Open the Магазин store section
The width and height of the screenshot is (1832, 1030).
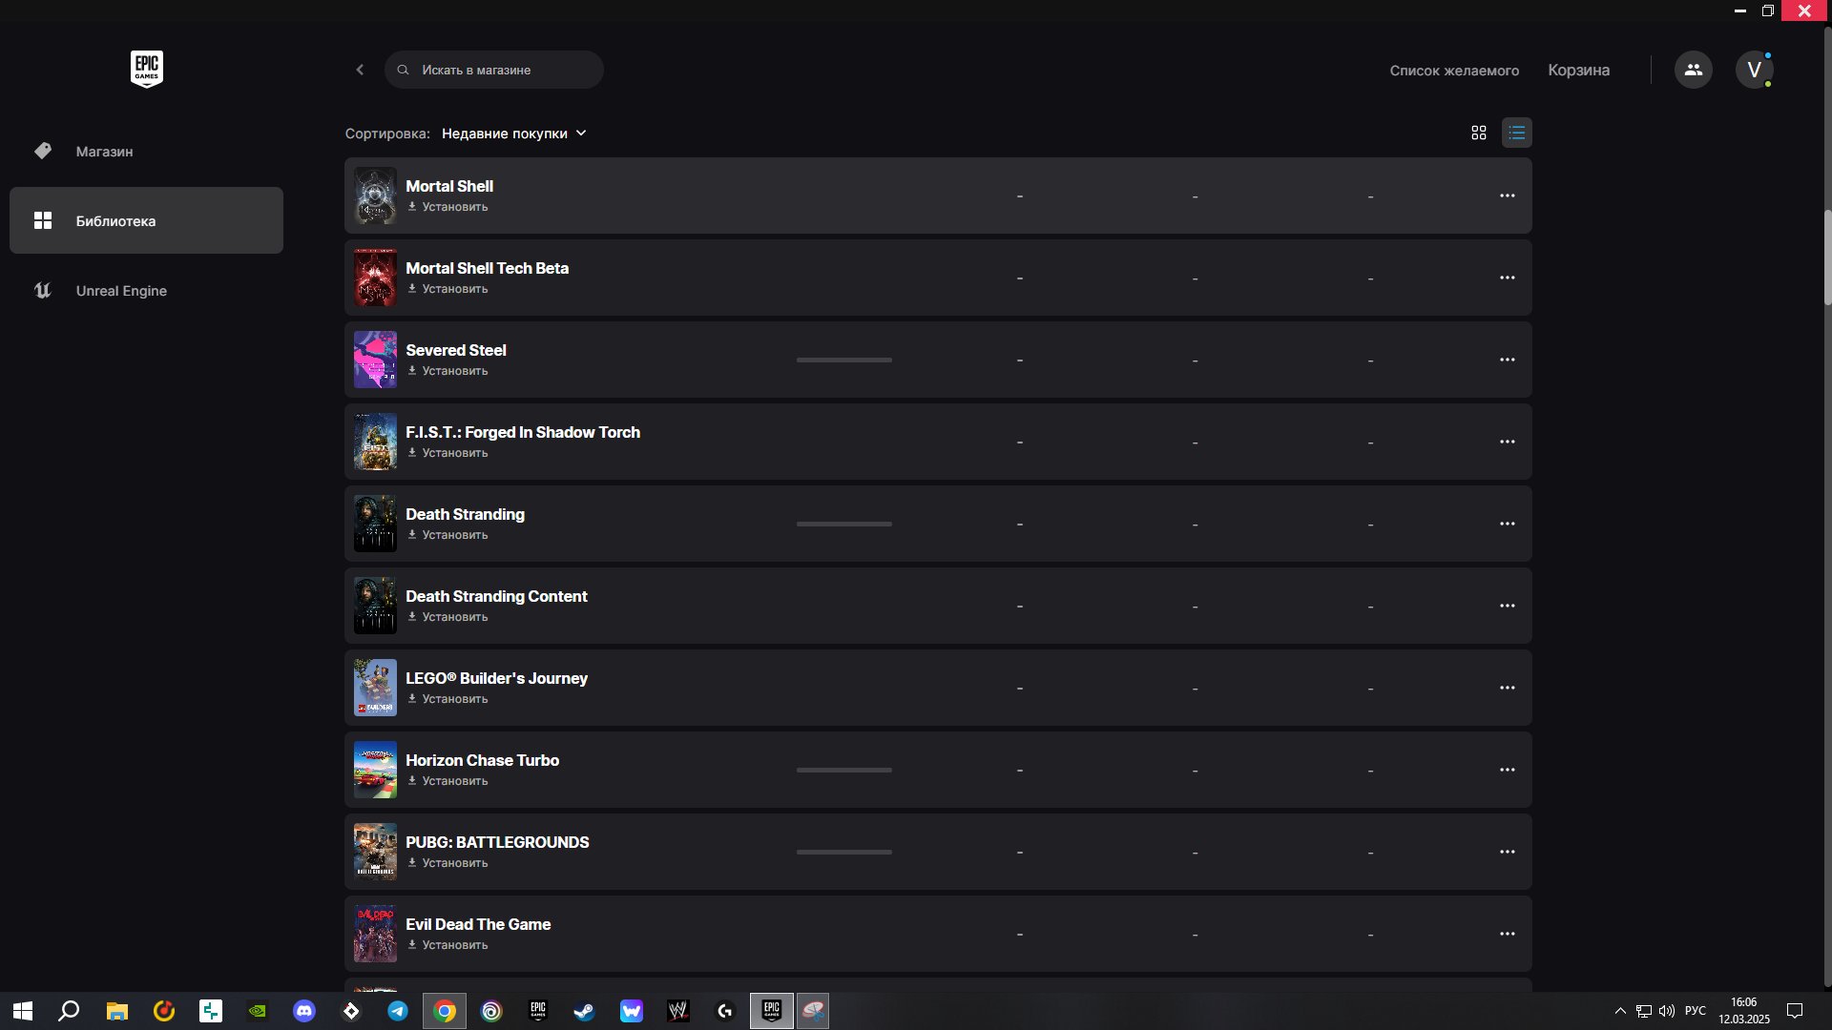click(146, 152)
